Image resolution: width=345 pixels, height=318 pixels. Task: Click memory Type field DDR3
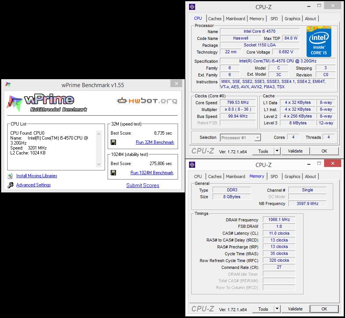tap(232, 190)
